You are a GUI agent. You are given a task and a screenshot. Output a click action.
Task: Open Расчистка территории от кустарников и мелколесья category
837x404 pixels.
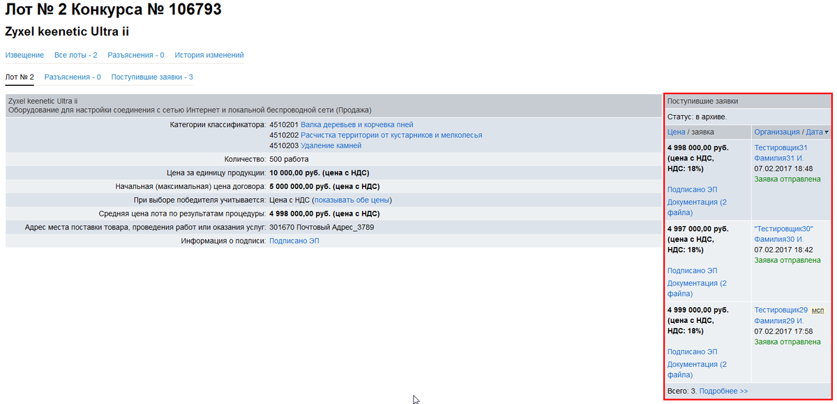click(x=391, y=135)
